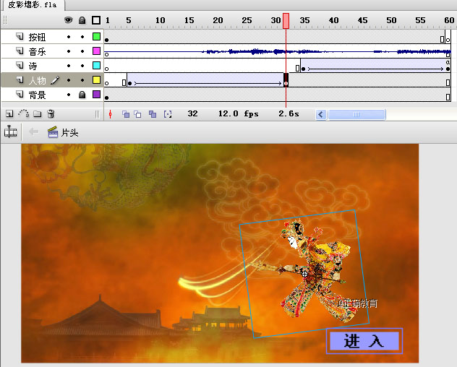The image size is (457, 367).
Task: Enable Edit Multiple Frames
Action: (x=153, y=114)
